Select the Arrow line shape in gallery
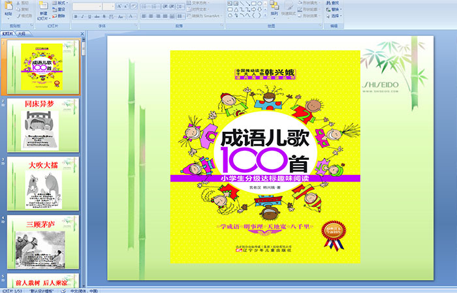This screenshot has height=293, width=457. pos(247,3)
